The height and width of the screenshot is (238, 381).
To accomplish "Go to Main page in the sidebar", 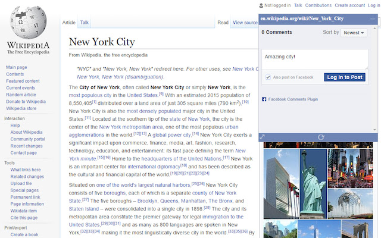I will click(x=17, y=67).
